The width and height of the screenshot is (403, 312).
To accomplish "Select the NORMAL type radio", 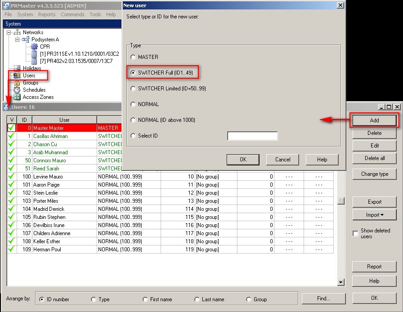I will 133,104.
